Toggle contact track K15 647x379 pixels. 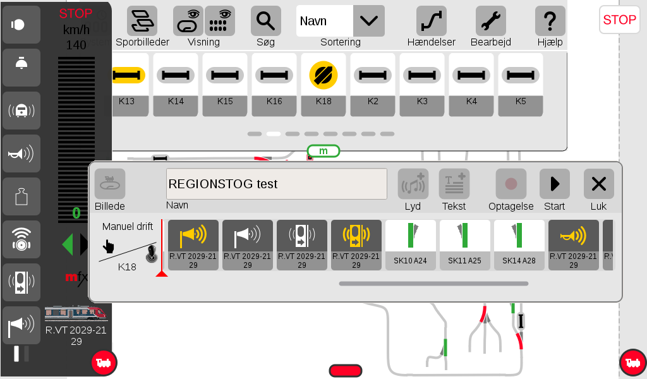[x=225, y=85]
